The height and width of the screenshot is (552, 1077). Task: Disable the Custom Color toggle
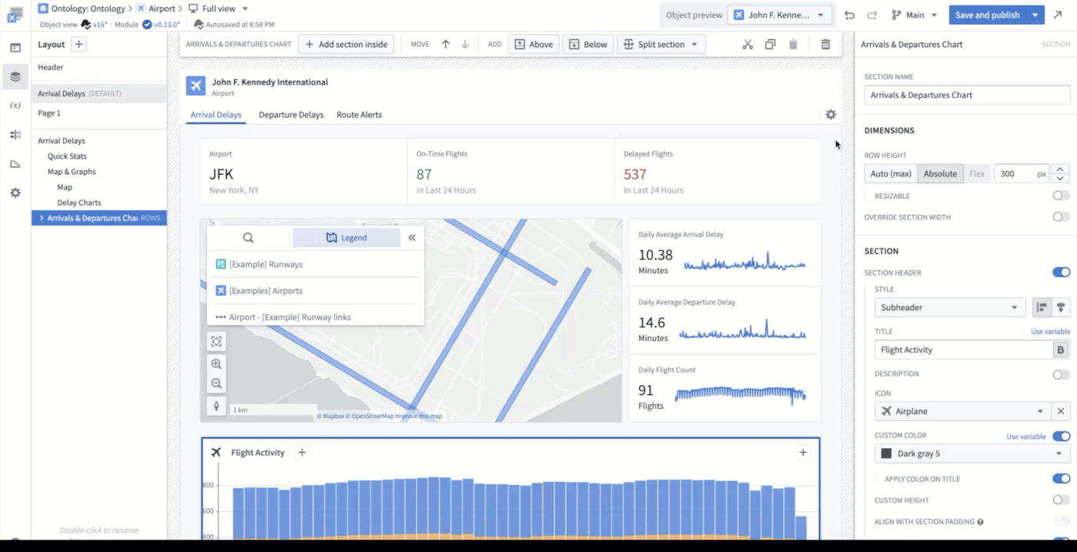coord(1061,436)
